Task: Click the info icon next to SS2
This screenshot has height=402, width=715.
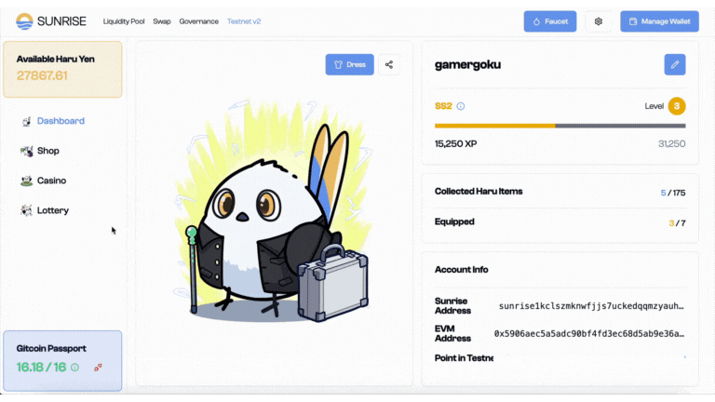Action: [x=461, y=106]
